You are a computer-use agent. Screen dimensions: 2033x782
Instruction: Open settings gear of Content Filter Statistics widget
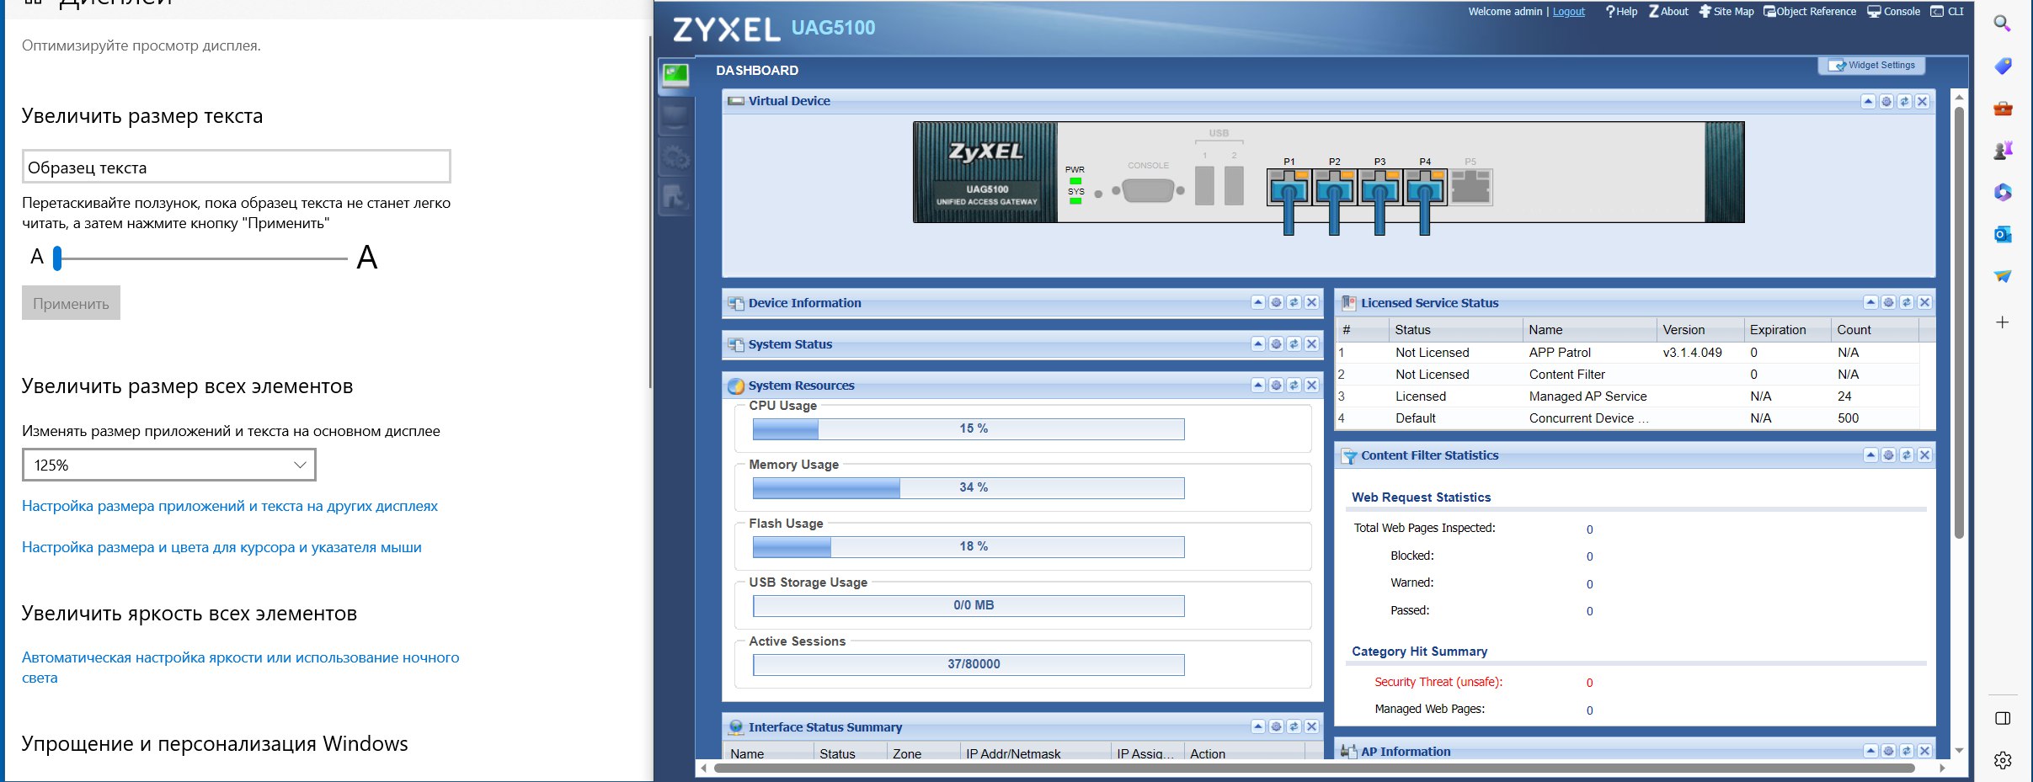1888,455
